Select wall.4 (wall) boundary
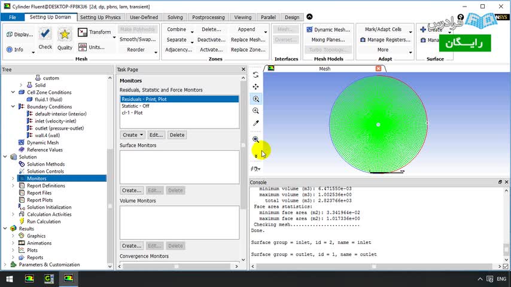The image size is (511, 287). [x=47, y=136]
